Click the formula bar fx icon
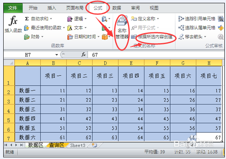Image resolution: width=226 pixels, height=159 pixels. (x=84, y=54)
